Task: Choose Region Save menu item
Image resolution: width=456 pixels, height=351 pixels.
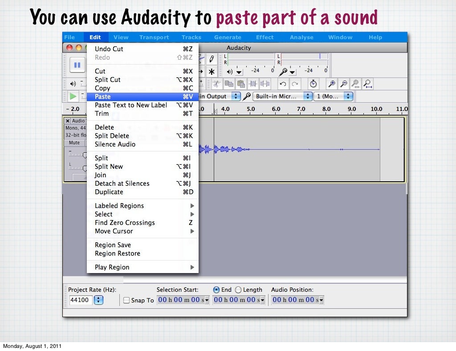Action: point(142,245)
